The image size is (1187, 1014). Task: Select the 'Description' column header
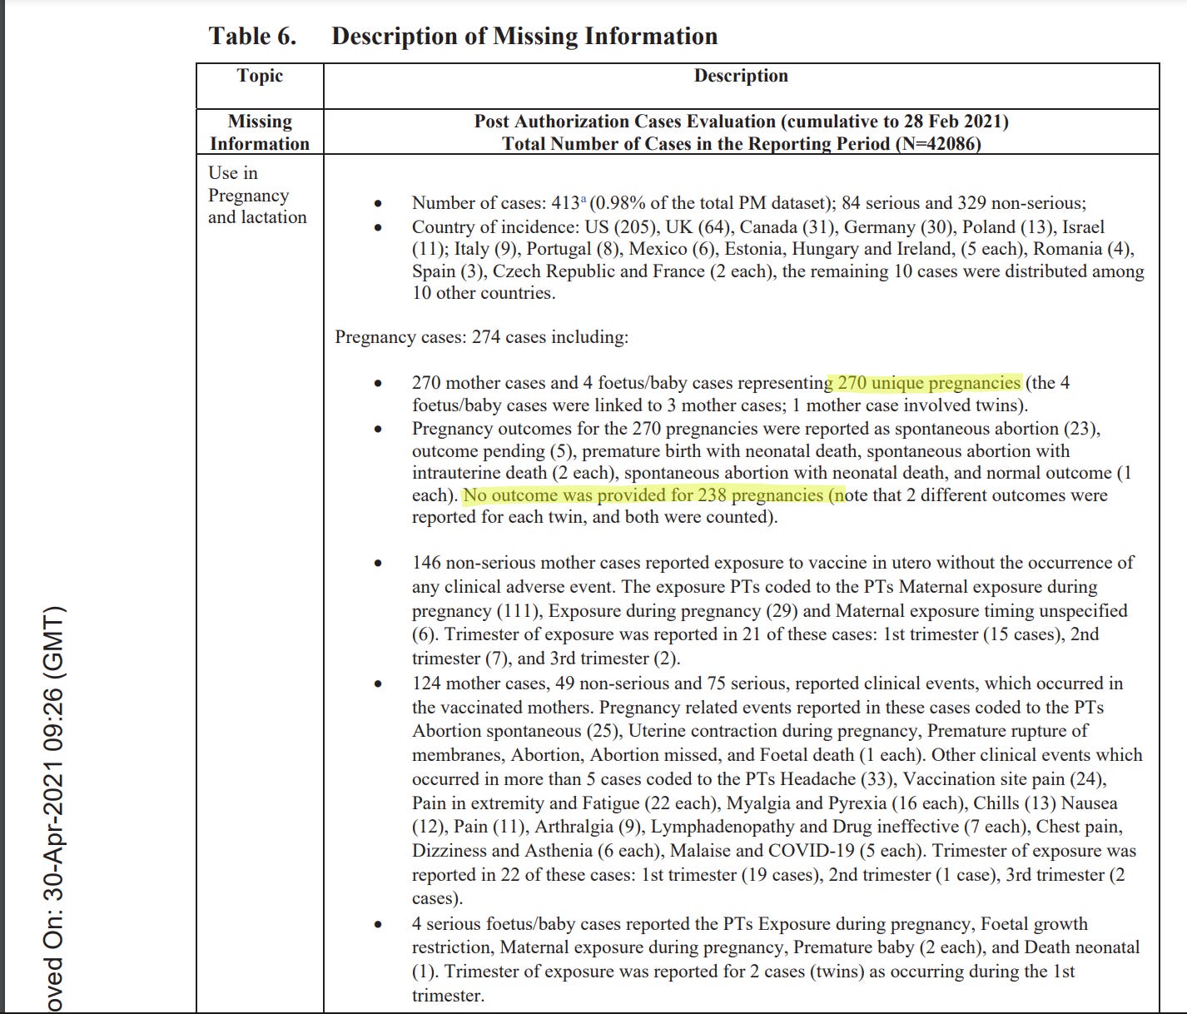click(x=741, y=76)
